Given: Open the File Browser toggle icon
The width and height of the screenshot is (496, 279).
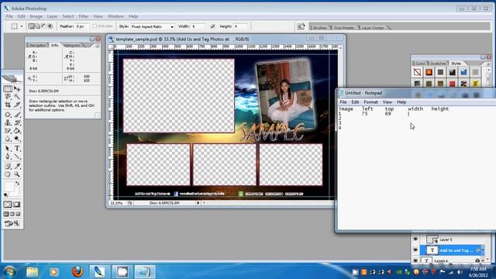Looking at the screenshot, I should [x=301, y=26].
